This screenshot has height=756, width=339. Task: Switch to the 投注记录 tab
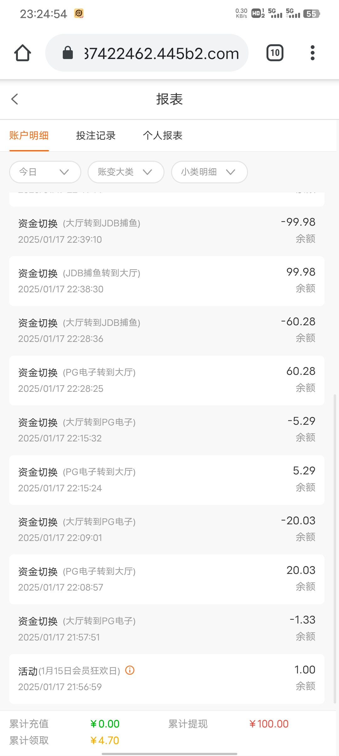96,136
